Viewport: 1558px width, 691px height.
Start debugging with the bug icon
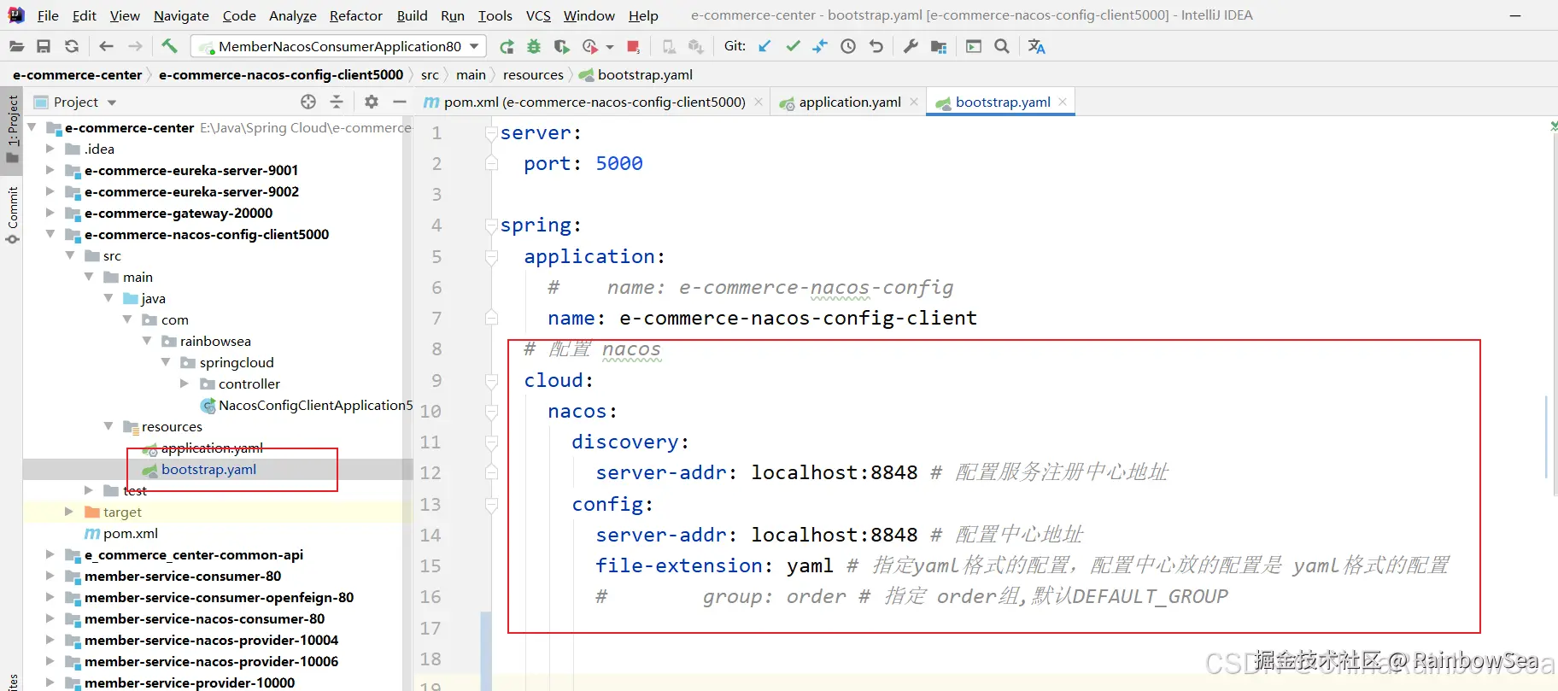[x=534, y=46]
